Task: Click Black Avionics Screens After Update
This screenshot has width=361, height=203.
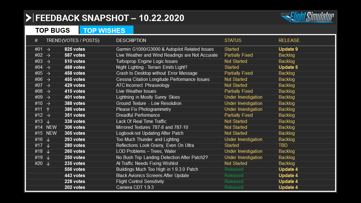Action: [153, 175]
